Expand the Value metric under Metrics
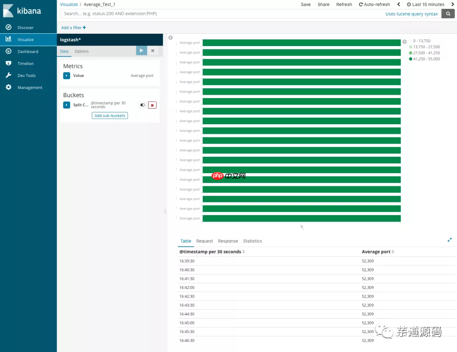Image resolution: width=457 pixels, height=352 pixels. [x=67, y=75]
